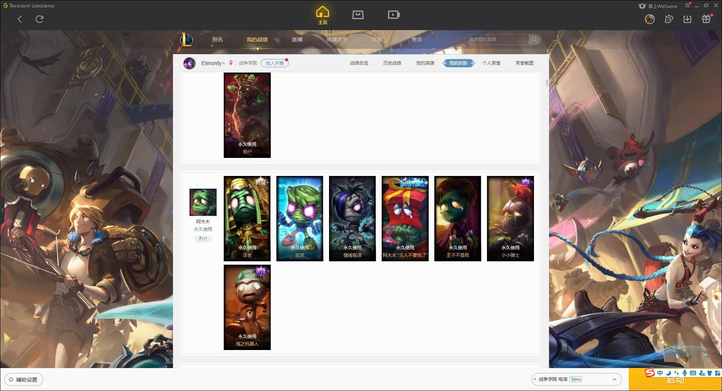Viewport: 722px width, 391px height.
Task: Open the 英雄大全 tab
Action: 337,39
